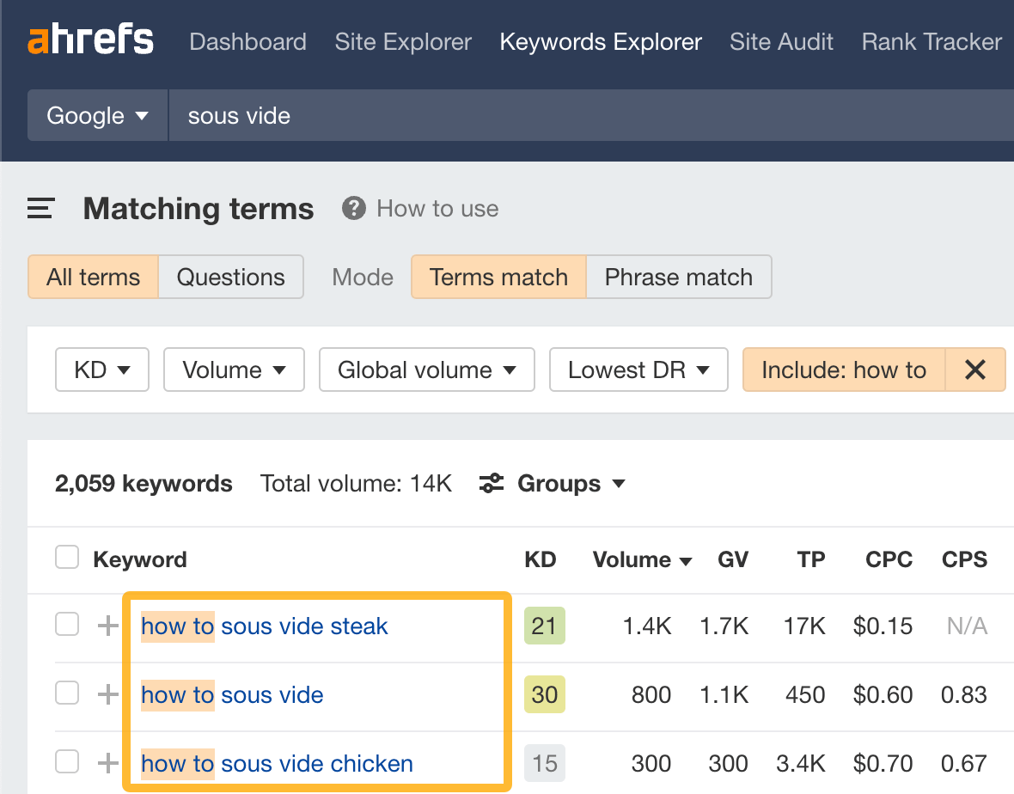Open the KD filter dropdown
The width and height of the screenshot is (1014, 794).
point(101,370)
